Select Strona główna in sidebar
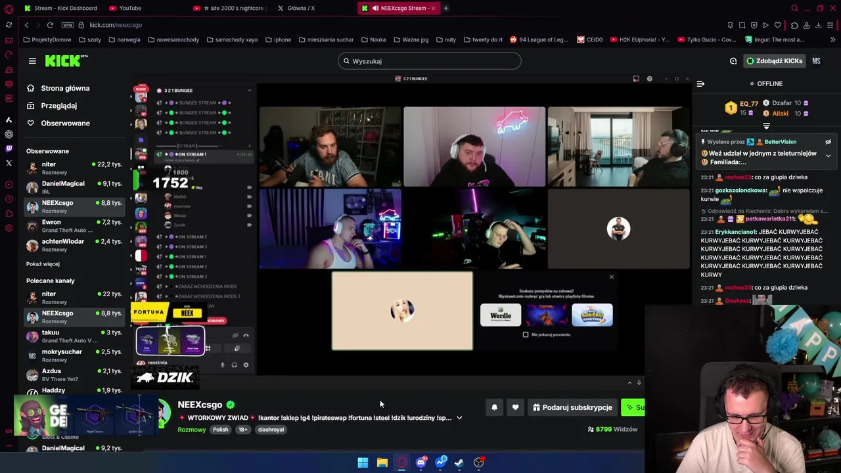Image resolution: width=841 pixels, height=473 pixels. (65, 88)
